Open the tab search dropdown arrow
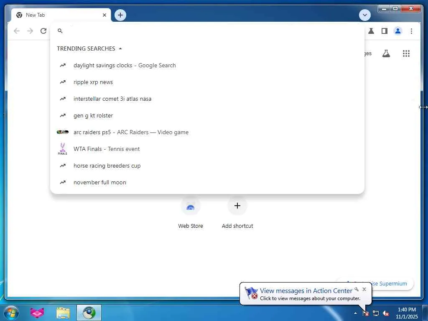Viewport: 428px width, 321px height. [x=364, y=15]
